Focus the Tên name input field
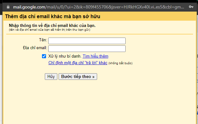The image size is (198, 124). [x=87, y=41]
